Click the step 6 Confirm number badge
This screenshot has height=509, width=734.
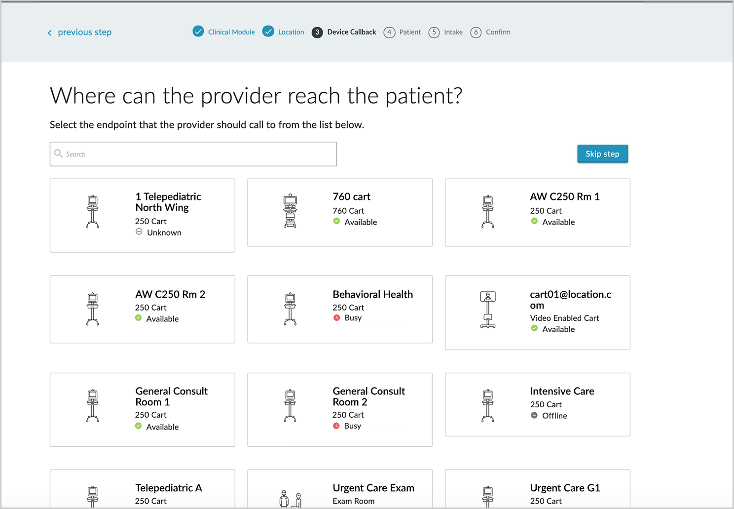(x=476, y=32)
